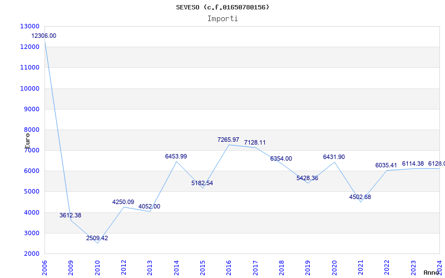Click the x-axis year 2014

[176, 267]
